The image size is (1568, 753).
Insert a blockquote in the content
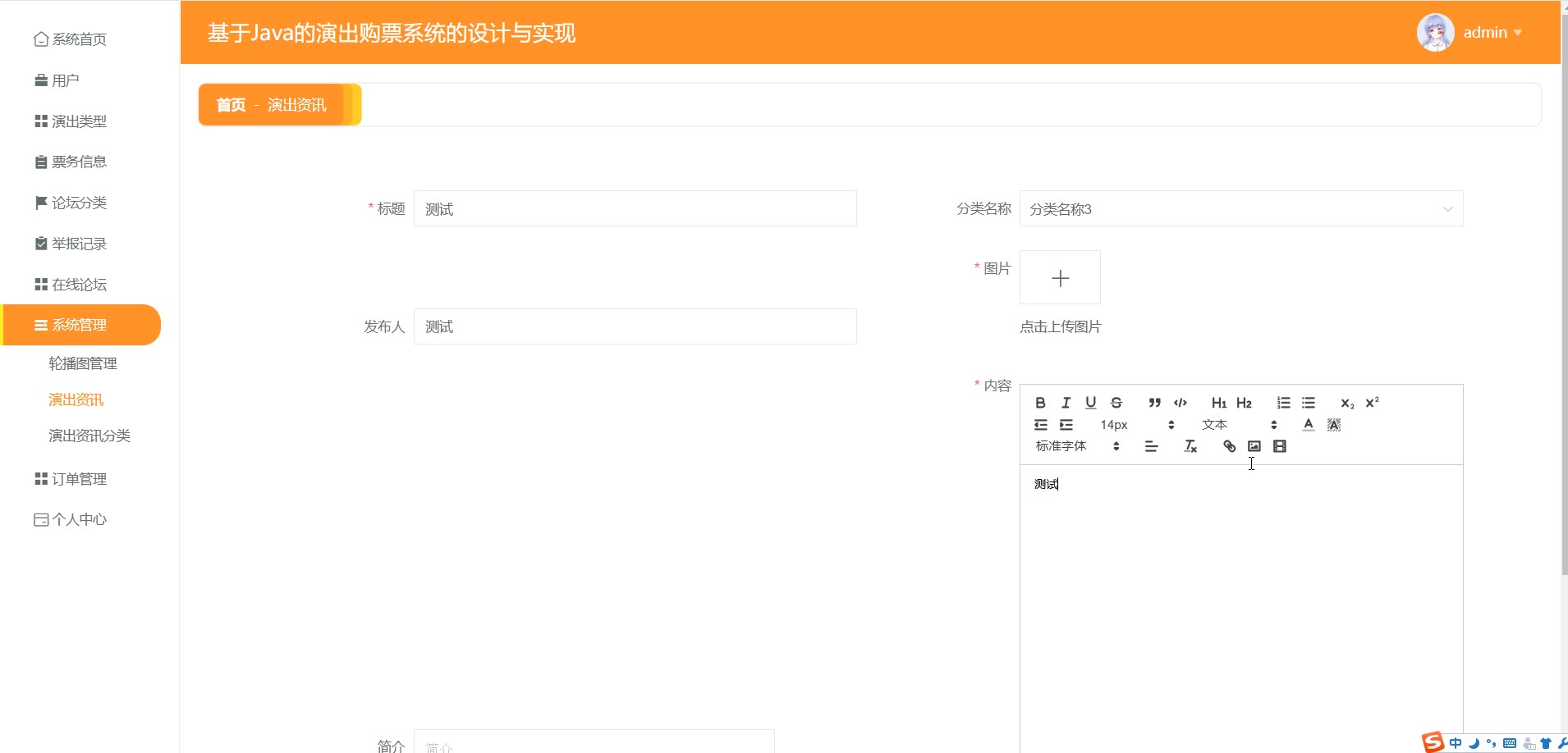1154,403
